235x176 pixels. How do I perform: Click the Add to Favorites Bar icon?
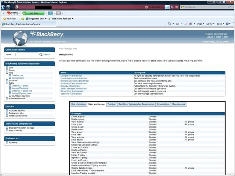(22, 19)
